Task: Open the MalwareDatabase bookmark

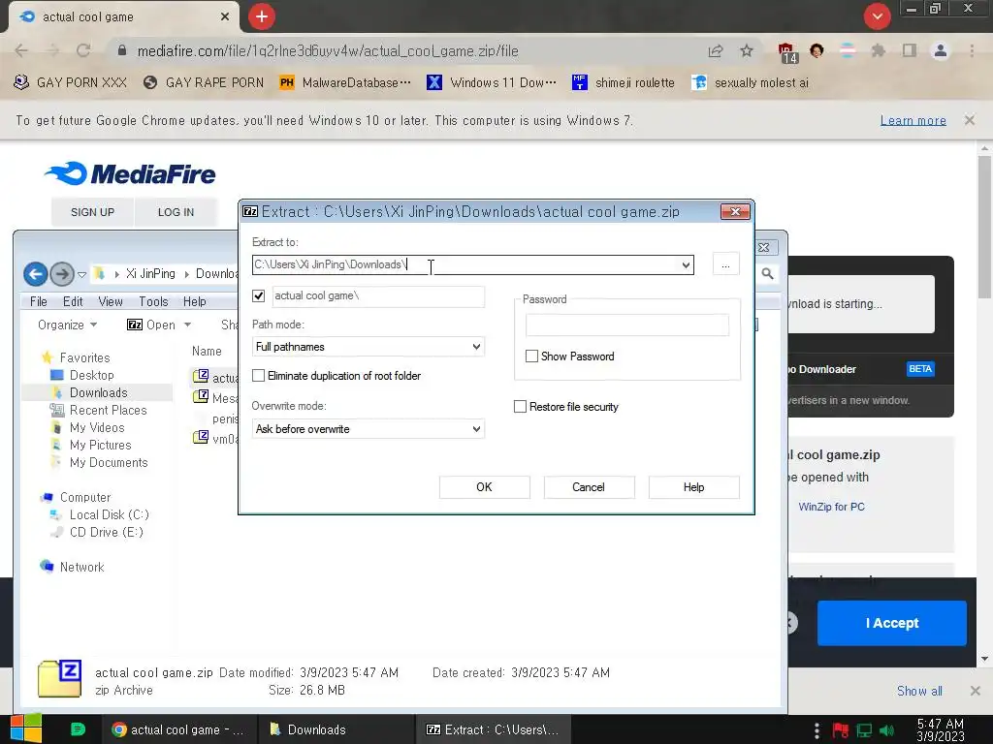Action: tap(345, 82)
